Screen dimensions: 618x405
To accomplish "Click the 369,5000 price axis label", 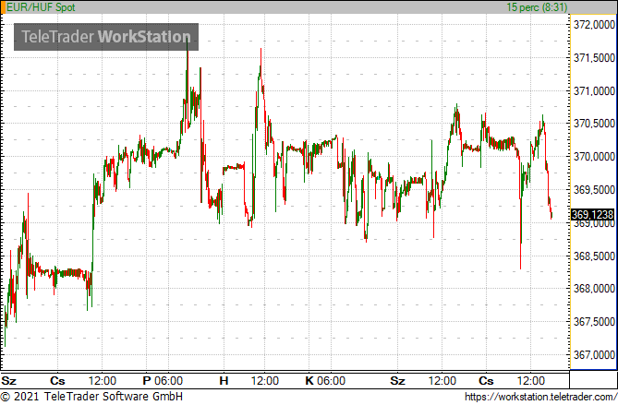I will click(x=594, y=190).
